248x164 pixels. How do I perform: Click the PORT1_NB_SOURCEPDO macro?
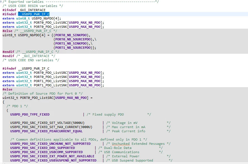[73, 48]
